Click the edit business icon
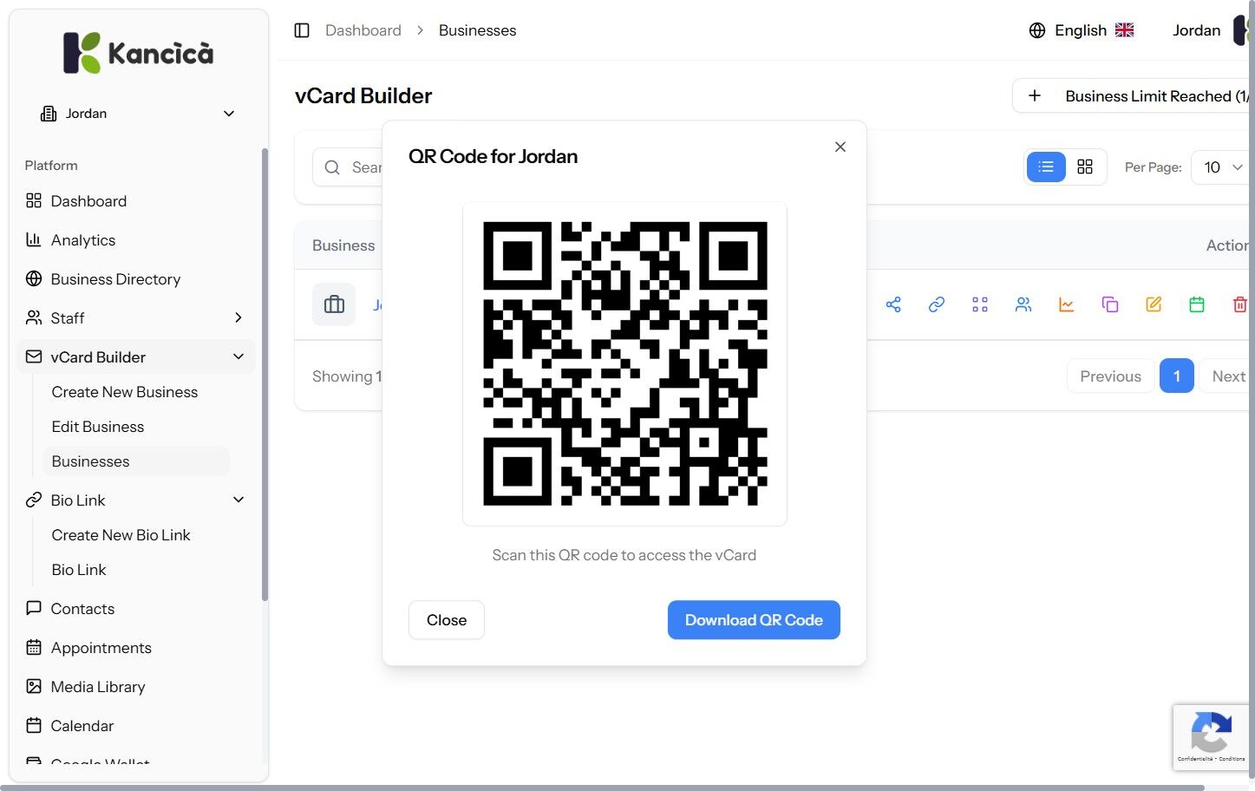The image size is (1255, 791). coord(1154,304)
